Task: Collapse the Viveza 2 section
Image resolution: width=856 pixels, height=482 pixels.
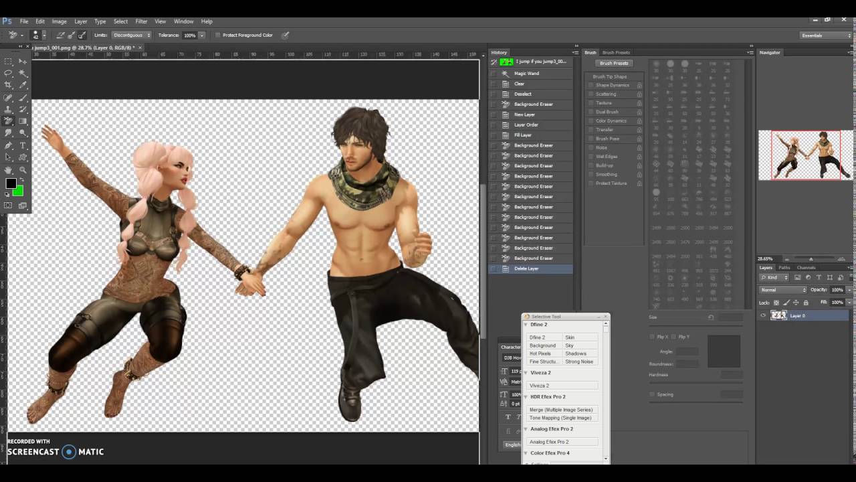Action: point(526,373)
